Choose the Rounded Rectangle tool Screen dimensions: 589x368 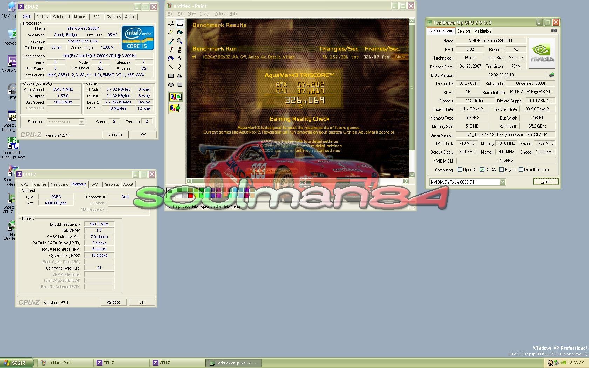pos(180,84)
